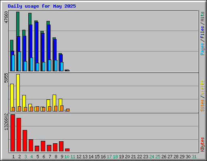Click the red KBytes bar for day 5
Viewport: 207px width, 161px height.
pyautogui.click(x=37, y=149)
